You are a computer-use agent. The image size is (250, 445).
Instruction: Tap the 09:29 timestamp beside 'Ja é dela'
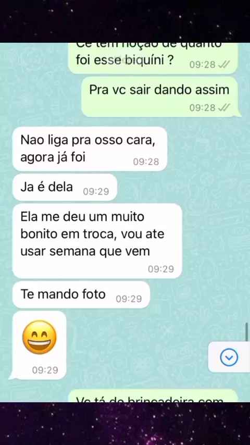coord(96,192)
